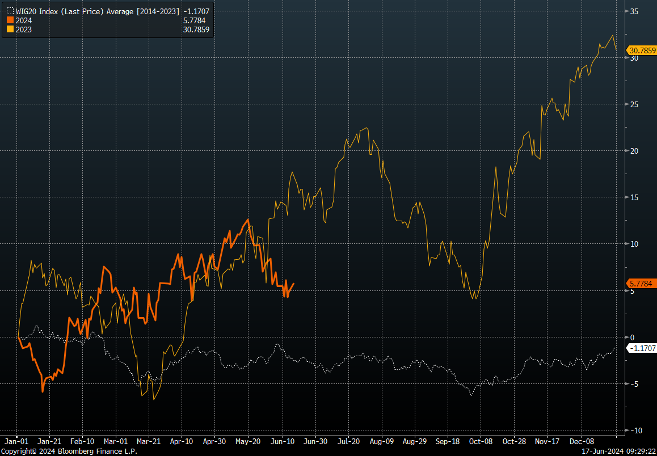The image size is (657, 456).
Task: Click the -10 label on the y-axis
Action: click(x=636, y=430)
